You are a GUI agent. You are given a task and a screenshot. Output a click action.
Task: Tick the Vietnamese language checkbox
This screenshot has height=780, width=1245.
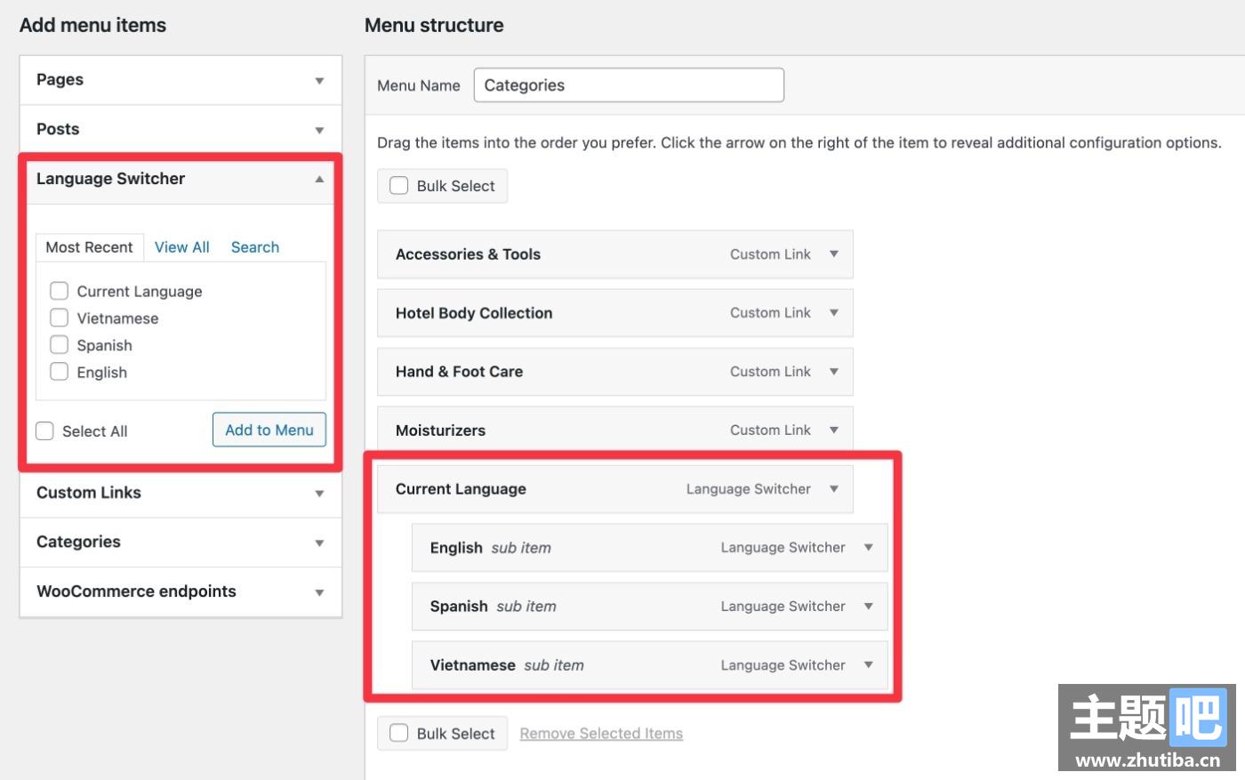[59, 318]
